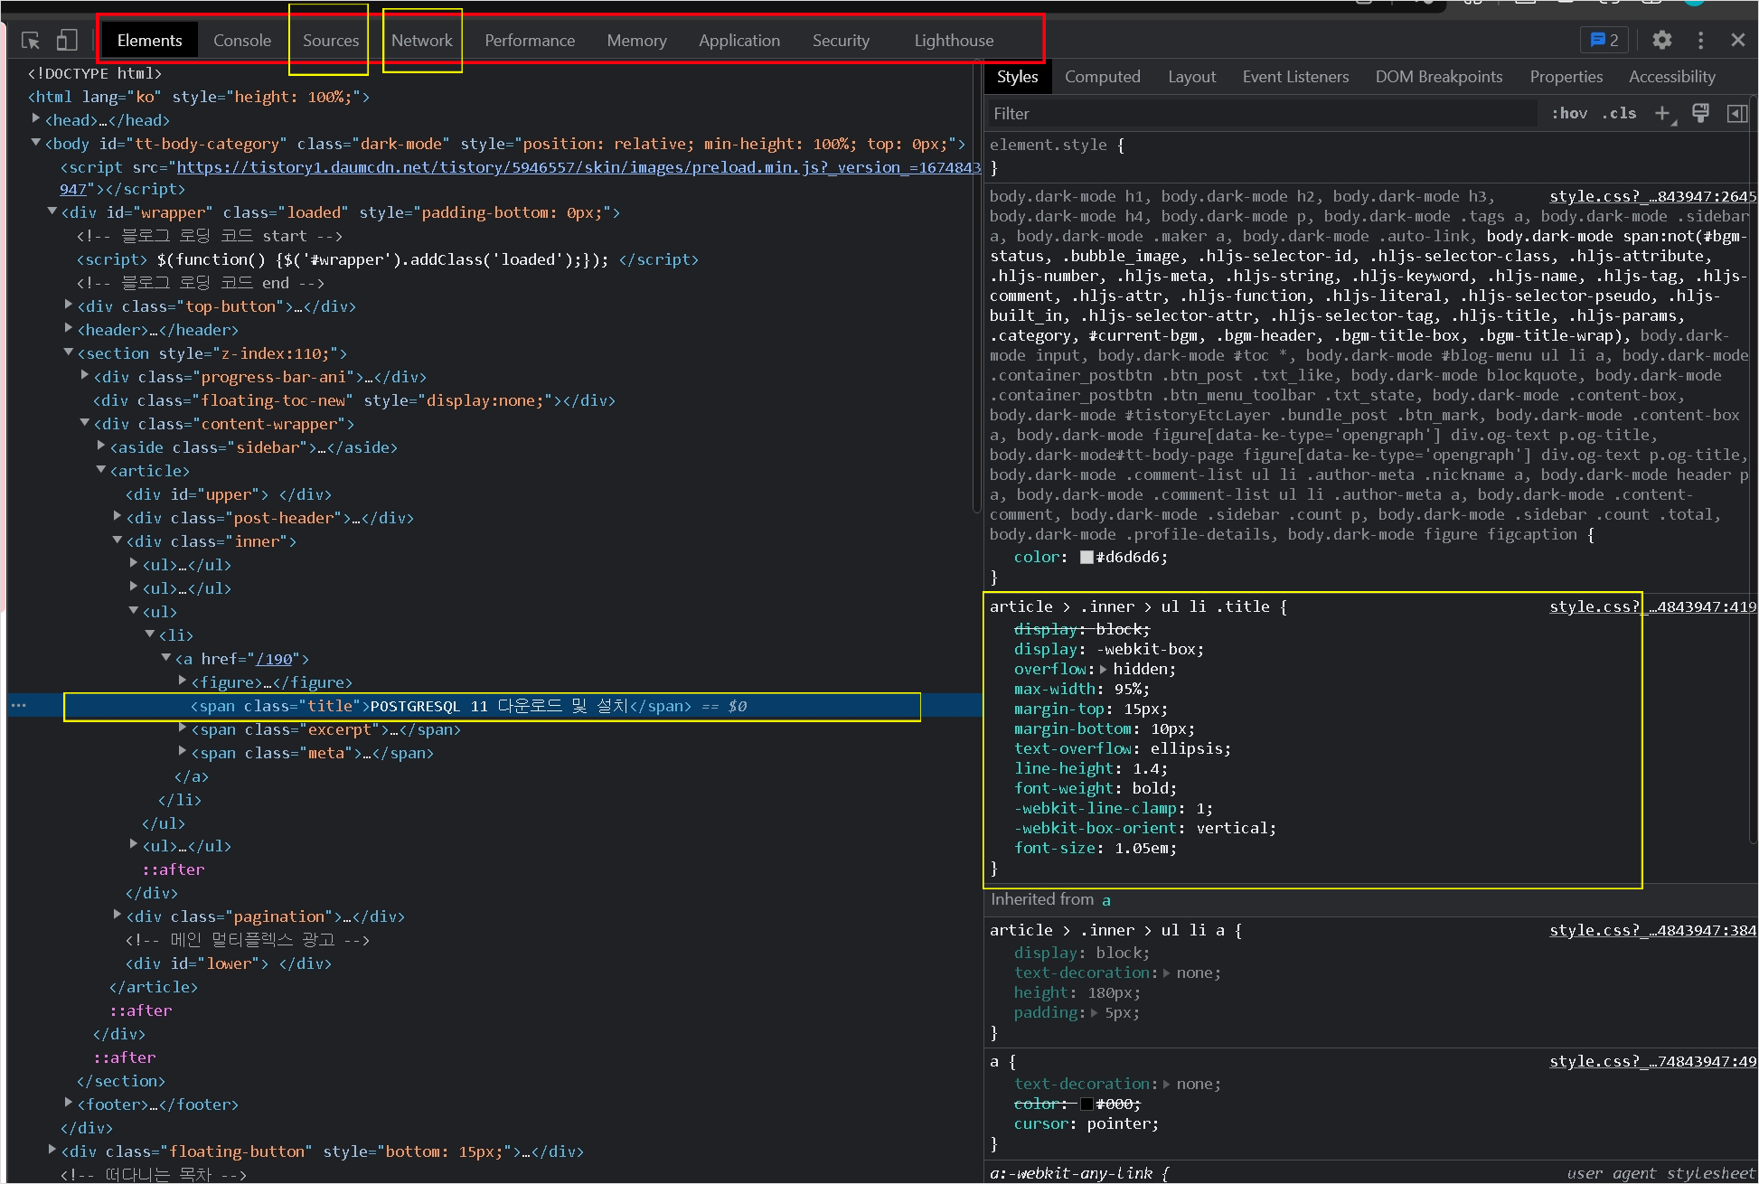Toggle the :hov element state panel
This screenshot has width=1759, height=1184.
(x=1569, y=113)
